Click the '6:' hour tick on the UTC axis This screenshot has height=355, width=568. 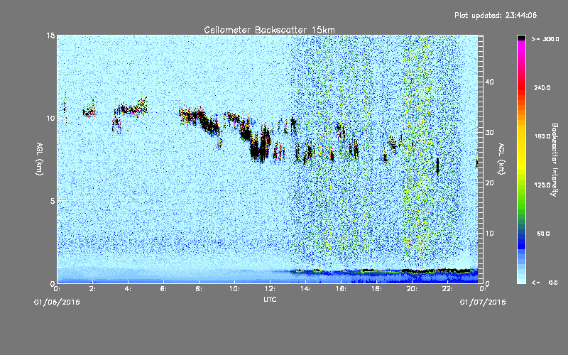pyautogui.click(x=164, y=289)
